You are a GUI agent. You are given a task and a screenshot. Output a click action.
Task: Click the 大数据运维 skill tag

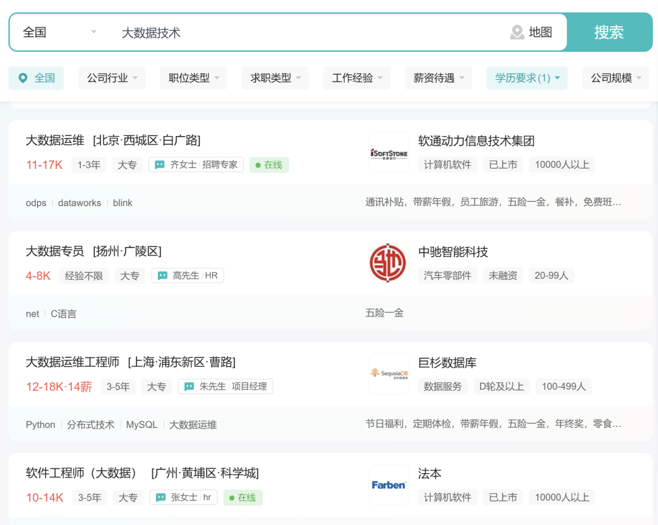coord(193,424)
